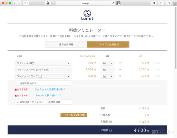This screenshot has width=177, height=138.
Task: Open link スーツと礼服の違いは？
Action: (x=48, y=96)
